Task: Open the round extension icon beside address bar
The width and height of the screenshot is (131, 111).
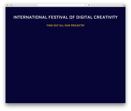Action: [89, 5]
